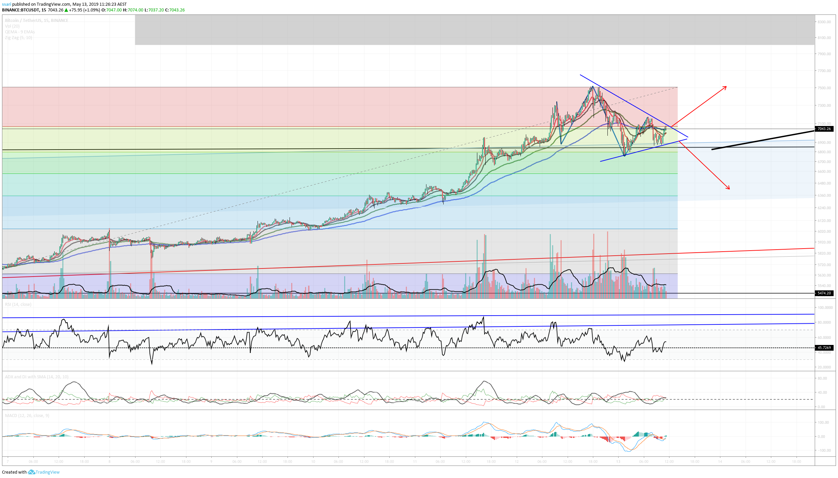Click the C:7043.26 close price in header
Viewport: 838px width, 478px height.
(175, 10)
